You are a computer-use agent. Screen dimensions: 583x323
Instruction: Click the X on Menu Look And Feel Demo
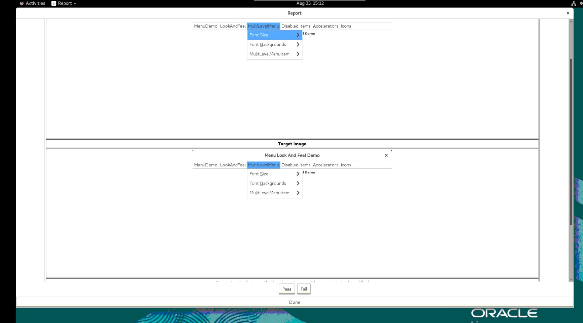click(x=386, y=155)
